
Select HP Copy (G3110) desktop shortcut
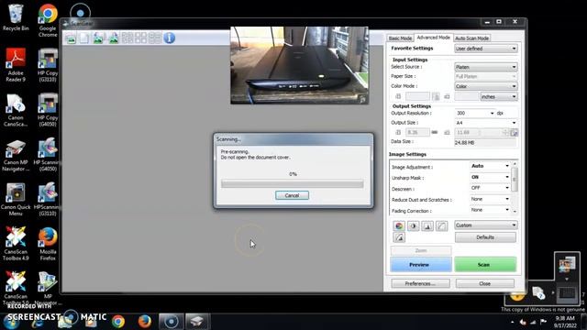click(48, 65)
